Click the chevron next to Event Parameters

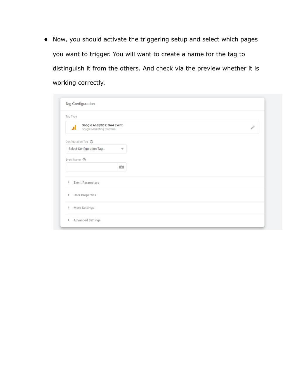[x=68, y=183]
